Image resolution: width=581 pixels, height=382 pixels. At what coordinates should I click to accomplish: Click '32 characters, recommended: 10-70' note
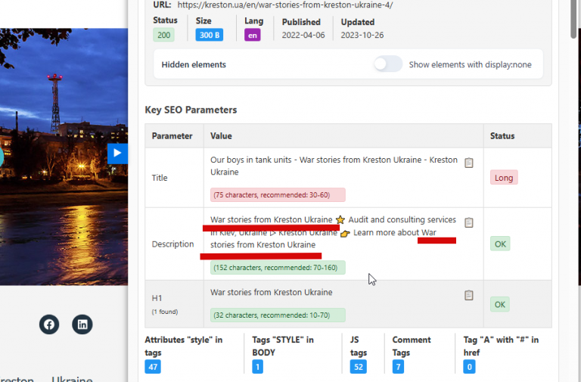point(278,315)
